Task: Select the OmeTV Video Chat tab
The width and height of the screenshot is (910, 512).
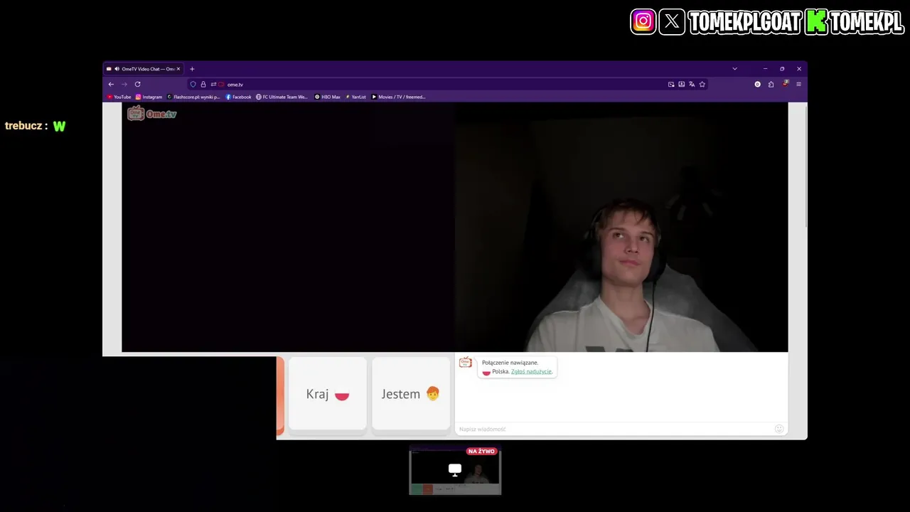Action: click(x=144, y=69)
